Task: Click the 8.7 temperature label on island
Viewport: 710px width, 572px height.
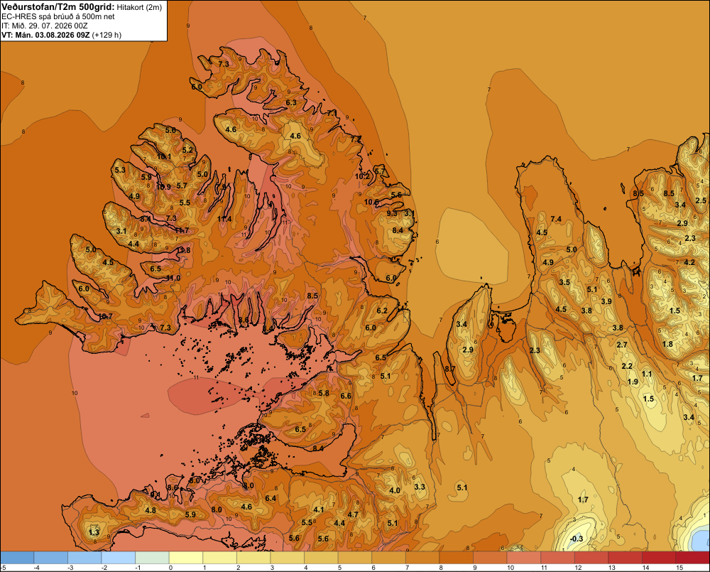Action: [x=449, y=369]
